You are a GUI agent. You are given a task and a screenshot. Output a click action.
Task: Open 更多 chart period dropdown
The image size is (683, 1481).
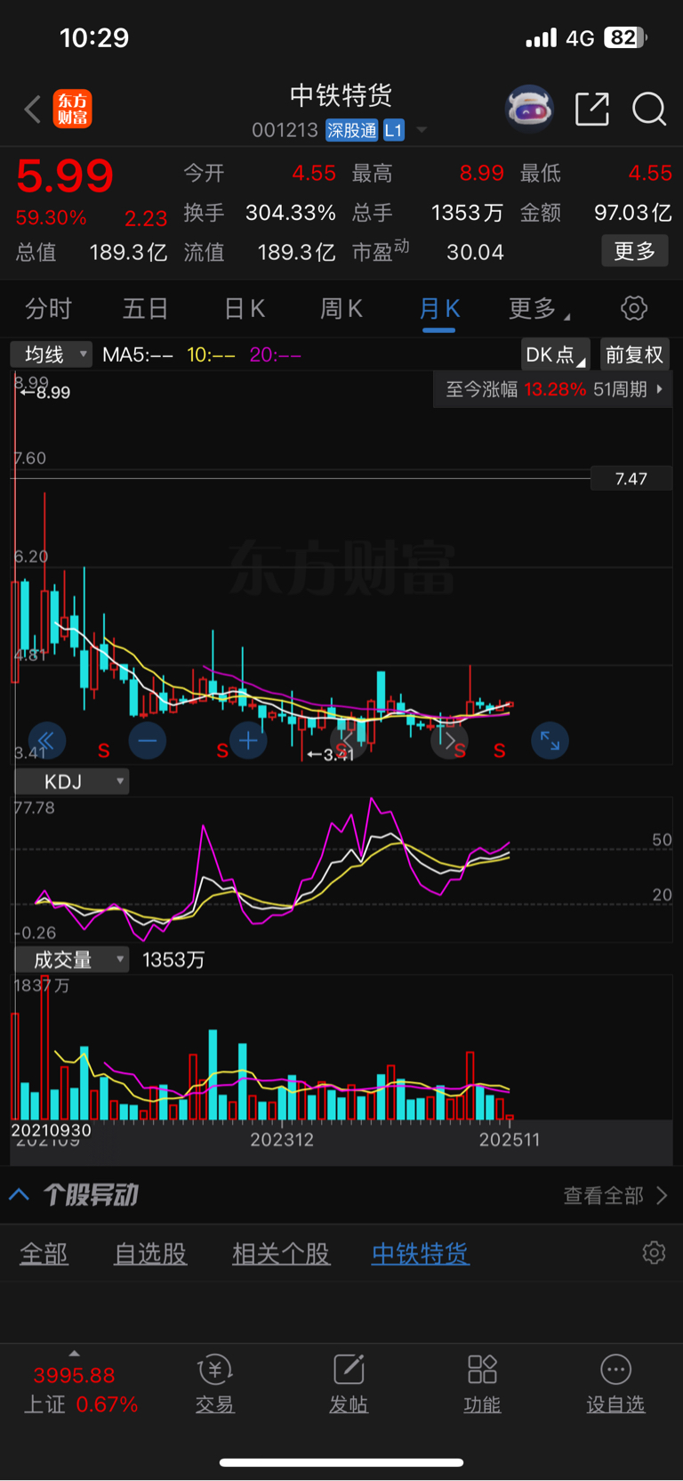[x=539, y=308]
